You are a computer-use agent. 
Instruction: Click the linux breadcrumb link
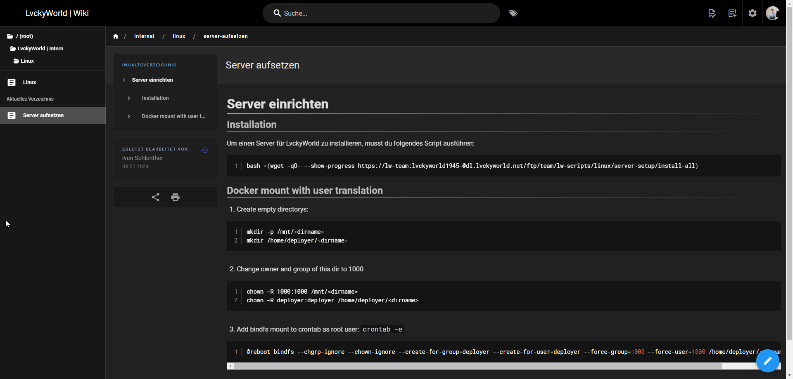pyautogui.click(x=179, y=36)
